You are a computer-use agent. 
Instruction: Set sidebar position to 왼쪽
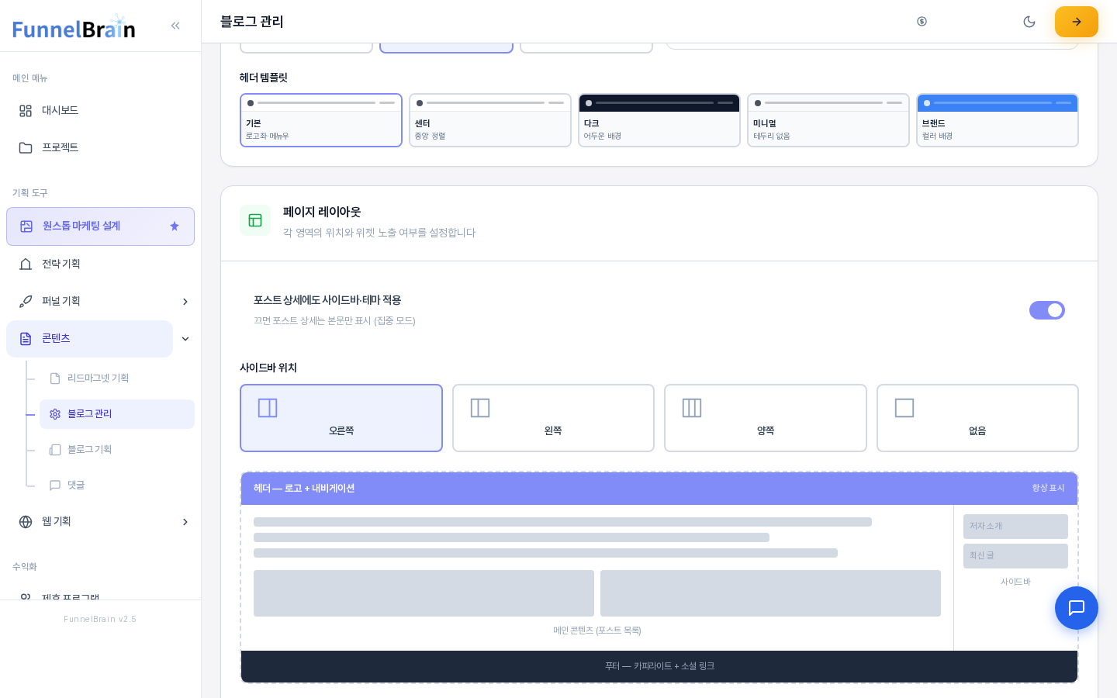tap(553, 418)
